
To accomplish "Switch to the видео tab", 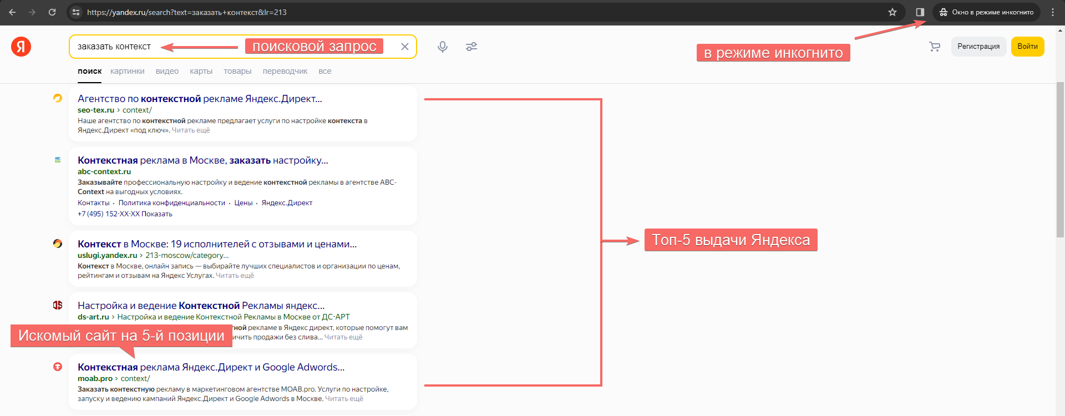I will pos(167,71).
